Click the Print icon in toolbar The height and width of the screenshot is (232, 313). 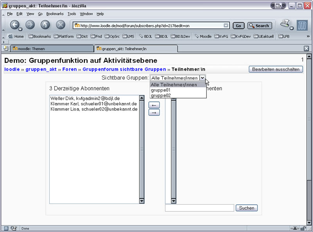click(x=285, y=24)
